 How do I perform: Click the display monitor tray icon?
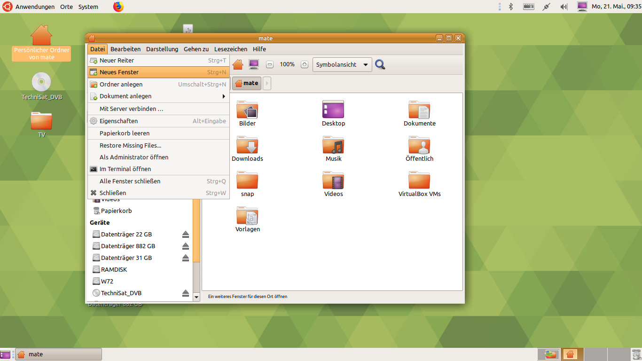tap(582, 7)
